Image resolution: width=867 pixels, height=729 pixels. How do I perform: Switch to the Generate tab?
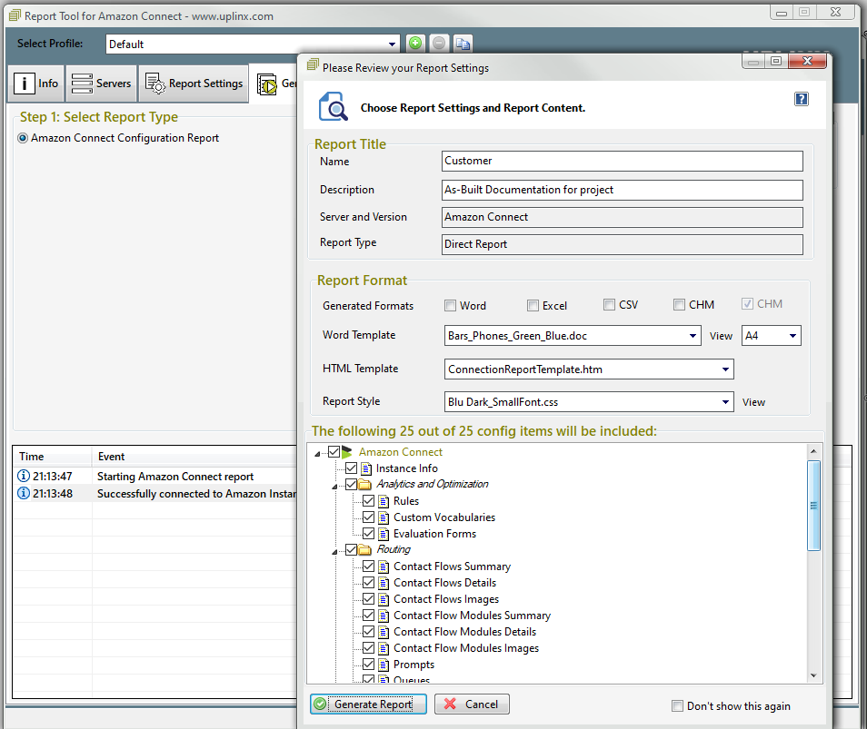(x=274, y=84)
